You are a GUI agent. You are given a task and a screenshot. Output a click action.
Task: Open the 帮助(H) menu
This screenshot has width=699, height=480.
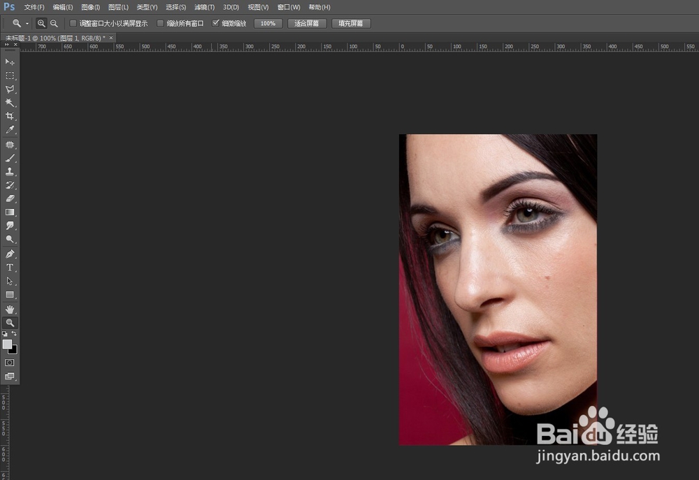319,7
